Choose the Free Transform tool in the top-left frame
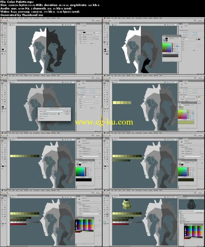The image size is (205, 247). point(2,28)
